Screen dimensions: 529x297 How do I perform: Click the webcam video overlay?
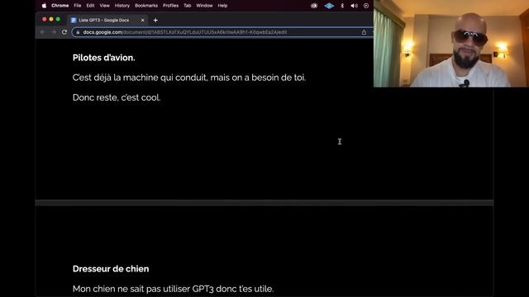pos(451,44)
